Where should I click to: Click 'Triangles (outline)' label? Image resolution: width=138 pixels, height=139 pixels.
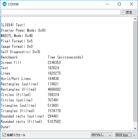18,105
